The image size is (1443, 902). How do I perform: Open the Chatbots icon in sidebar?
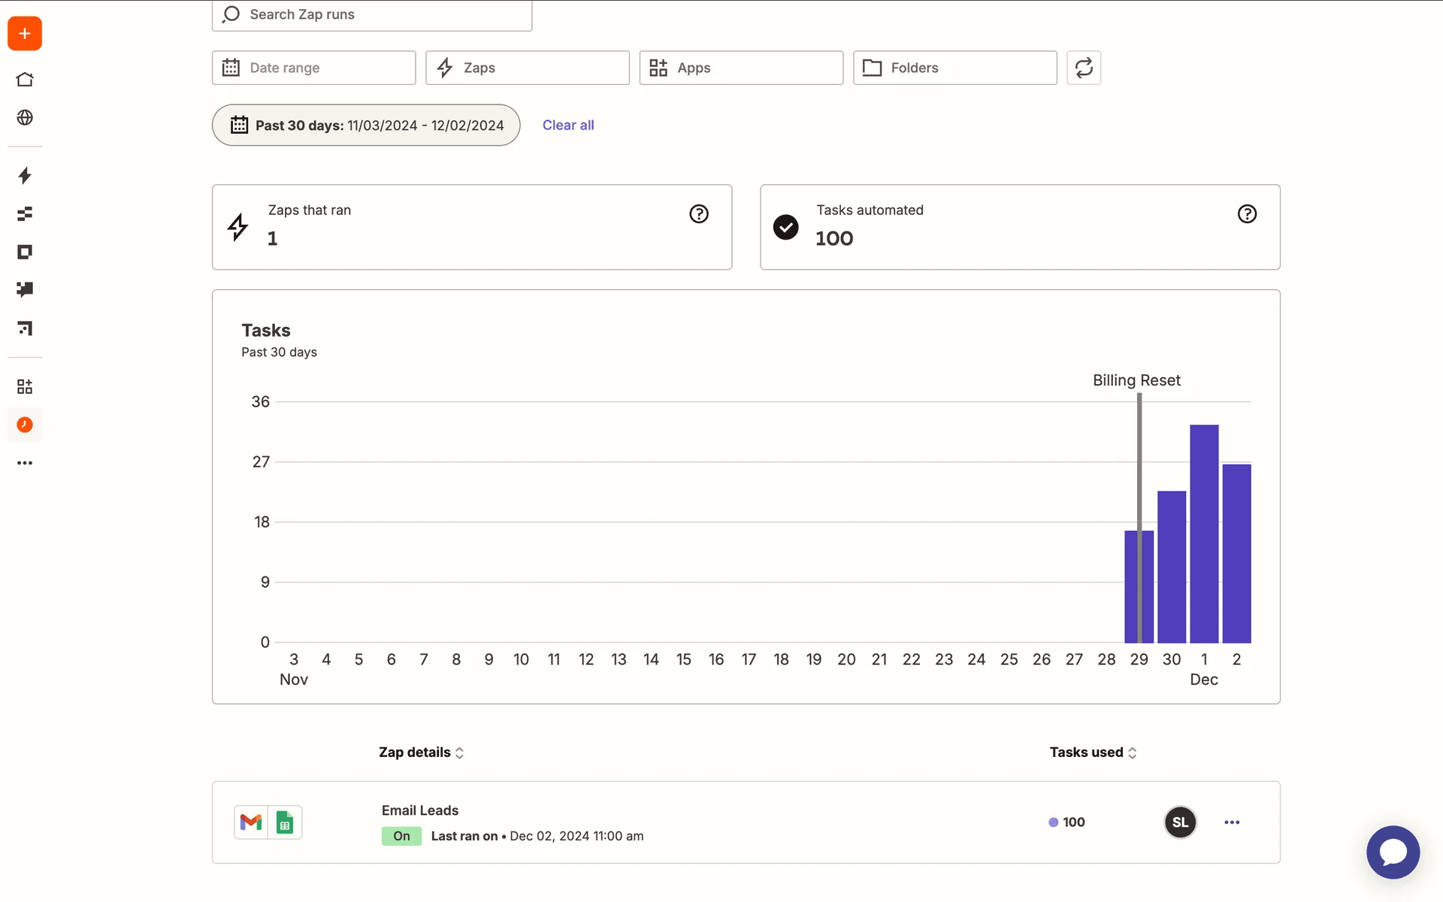click(x=25, y=289)
